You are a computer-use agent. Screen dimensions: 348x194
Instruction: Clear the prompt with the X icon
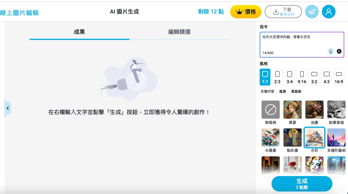click(339, 51)
